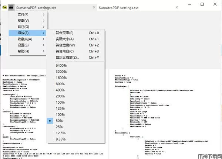Viewport: 222px width, 159px height.
Task: Expand the arrow beside 前往(G)
Action: tap(43, 27)
